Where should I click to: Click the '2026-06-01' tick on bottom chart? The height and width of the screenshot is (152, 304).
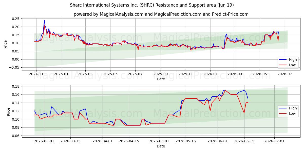(218, 141)
